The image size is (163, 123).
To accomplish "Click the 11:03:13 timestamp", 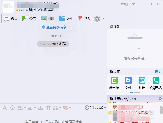I will (x=54, y=36).
